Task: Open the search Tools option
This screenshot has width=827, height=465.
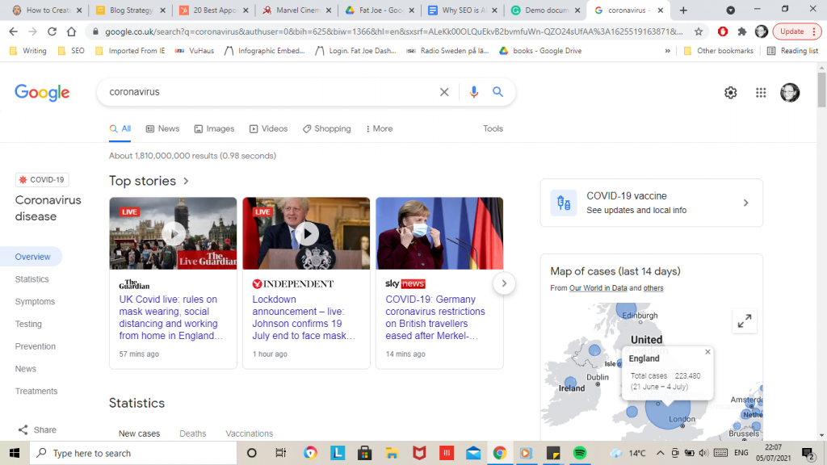Action: tap(493, 128)
